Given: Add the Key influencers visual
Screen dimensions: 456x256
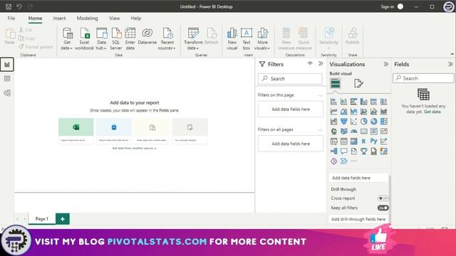Looking at the screenshot, I should [383, 142].
